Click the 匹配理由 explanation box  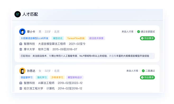87,56
